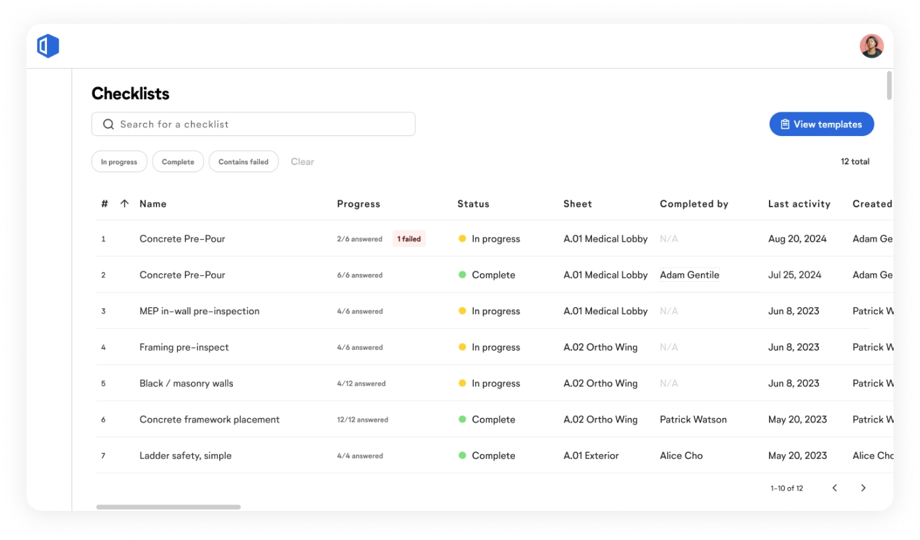Click the clipboard icon in View templates
The height and width of the screenshot is (540, 920).
(785, 124)
